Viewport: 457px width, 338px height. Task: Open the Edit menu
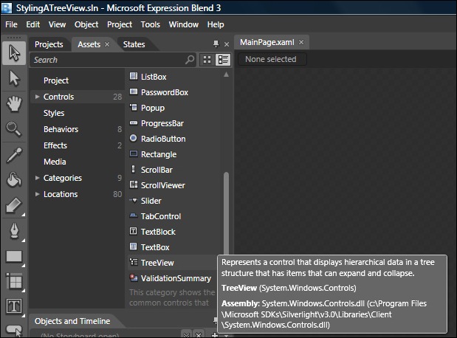[x=33, y=24]
